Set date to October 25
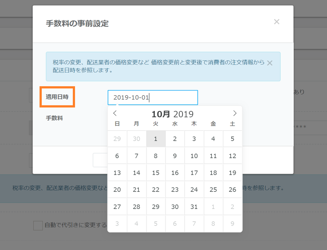Image resolution: width=327 pixels, height=250 pixels. (x=213, y=189)
